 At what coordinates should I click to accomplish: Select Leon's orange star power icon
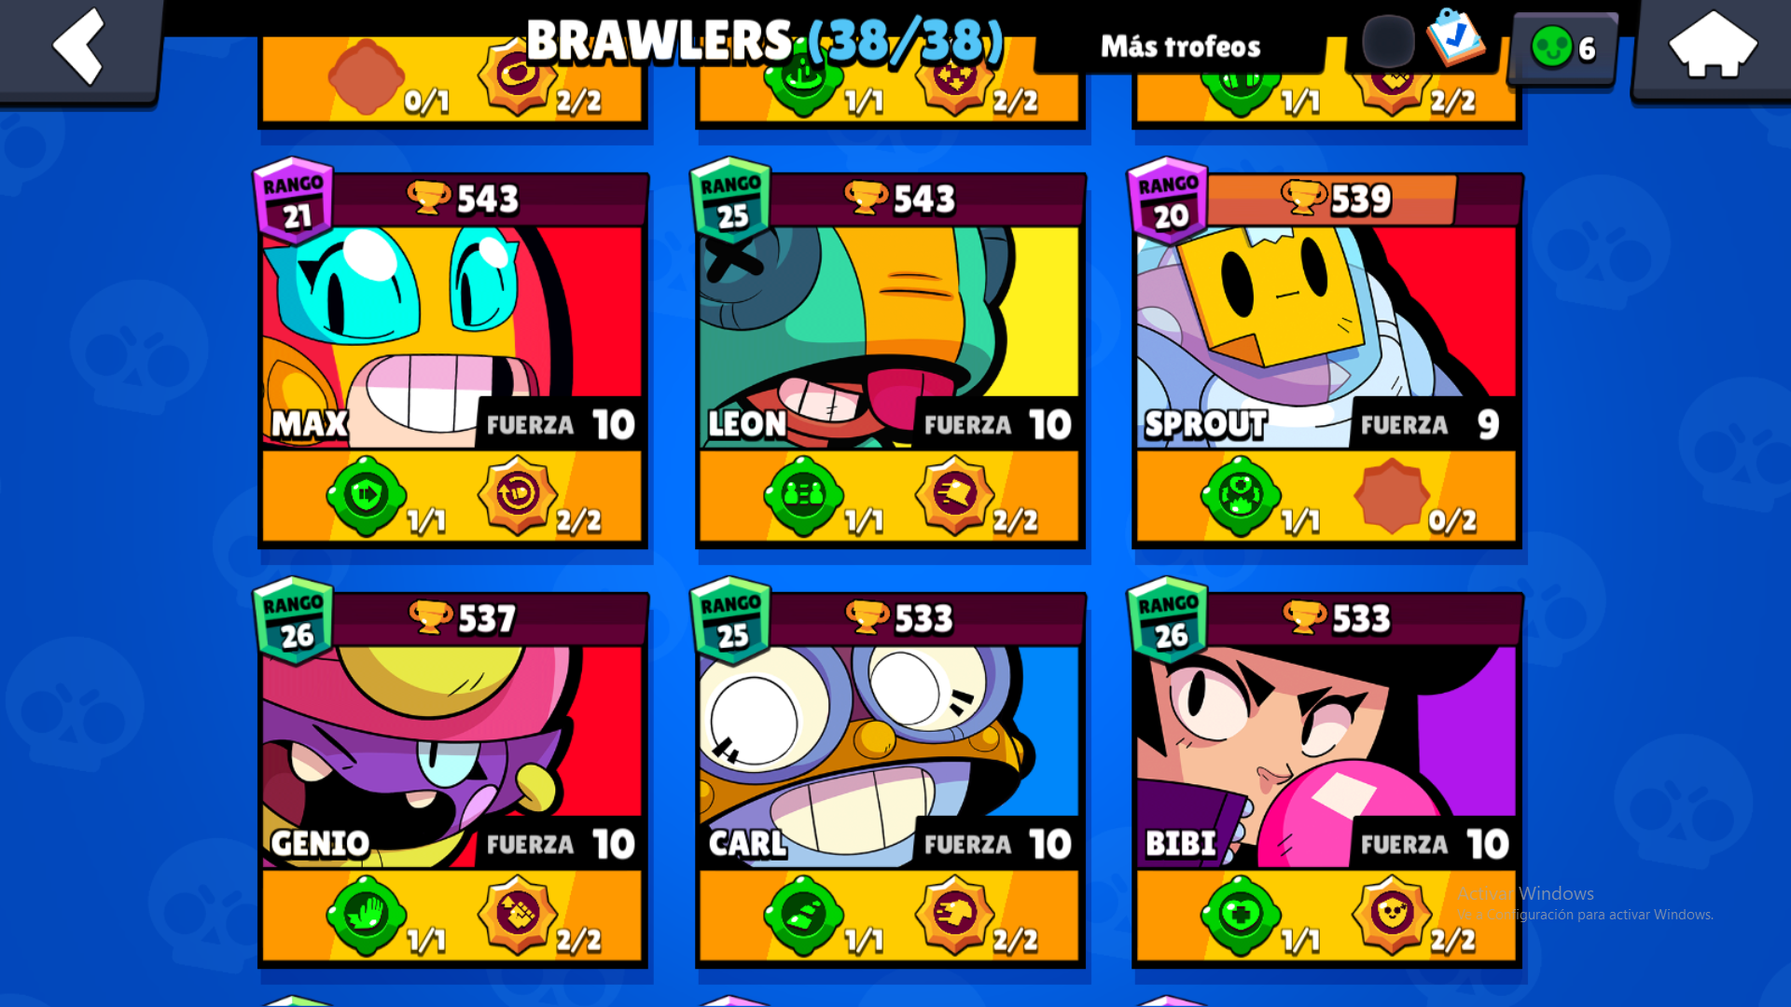pyautogui.click(x=954, y=494)
